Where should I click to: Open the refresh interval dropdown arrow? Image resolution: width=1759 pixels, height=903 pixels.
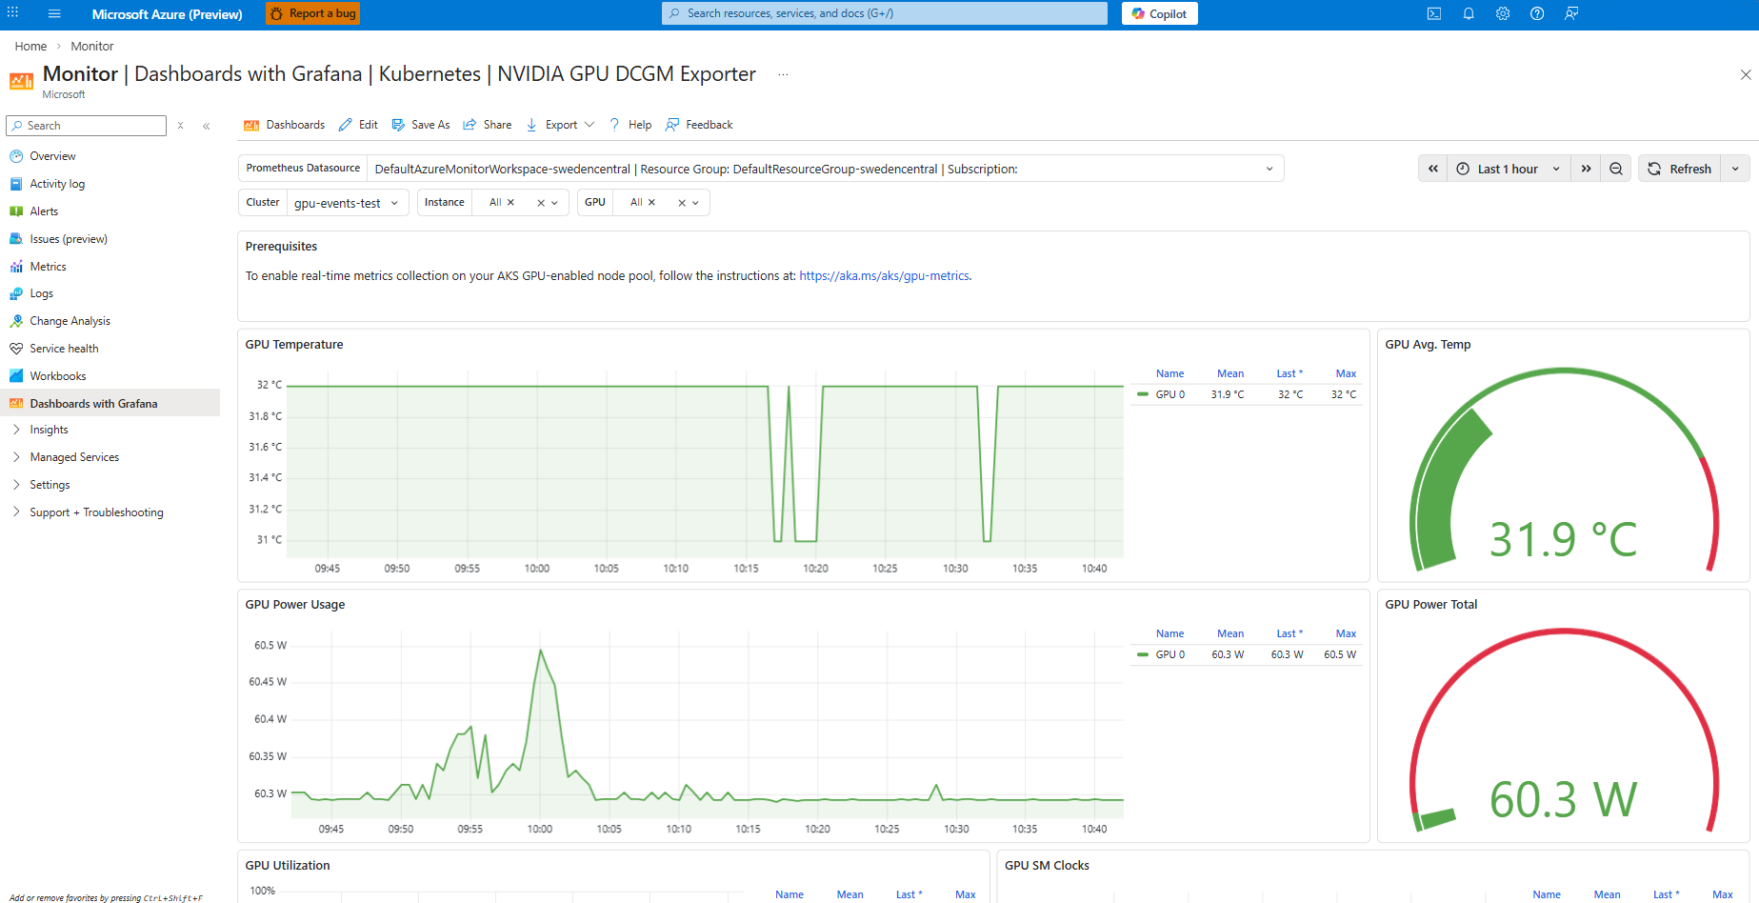click(x=1735, y=169)
